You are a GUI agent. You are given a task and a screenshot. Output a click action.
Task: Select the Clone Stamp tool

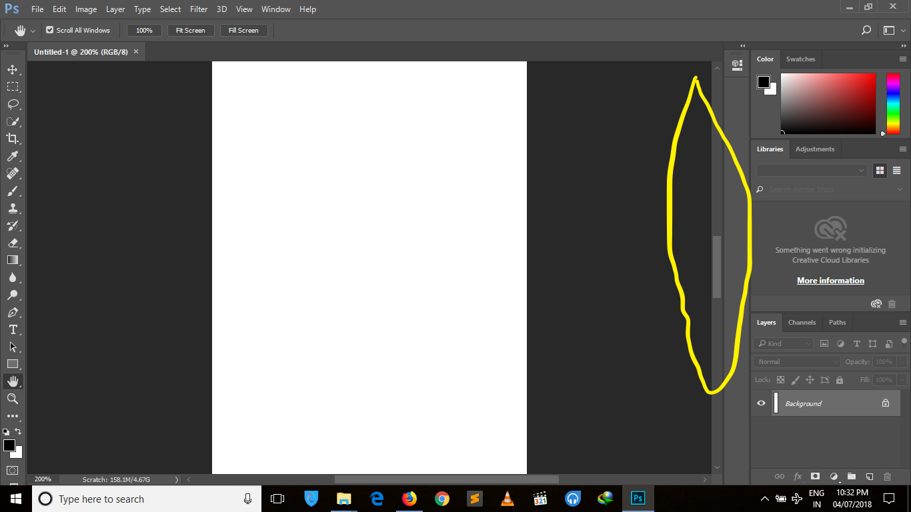[x=13, y=208]
